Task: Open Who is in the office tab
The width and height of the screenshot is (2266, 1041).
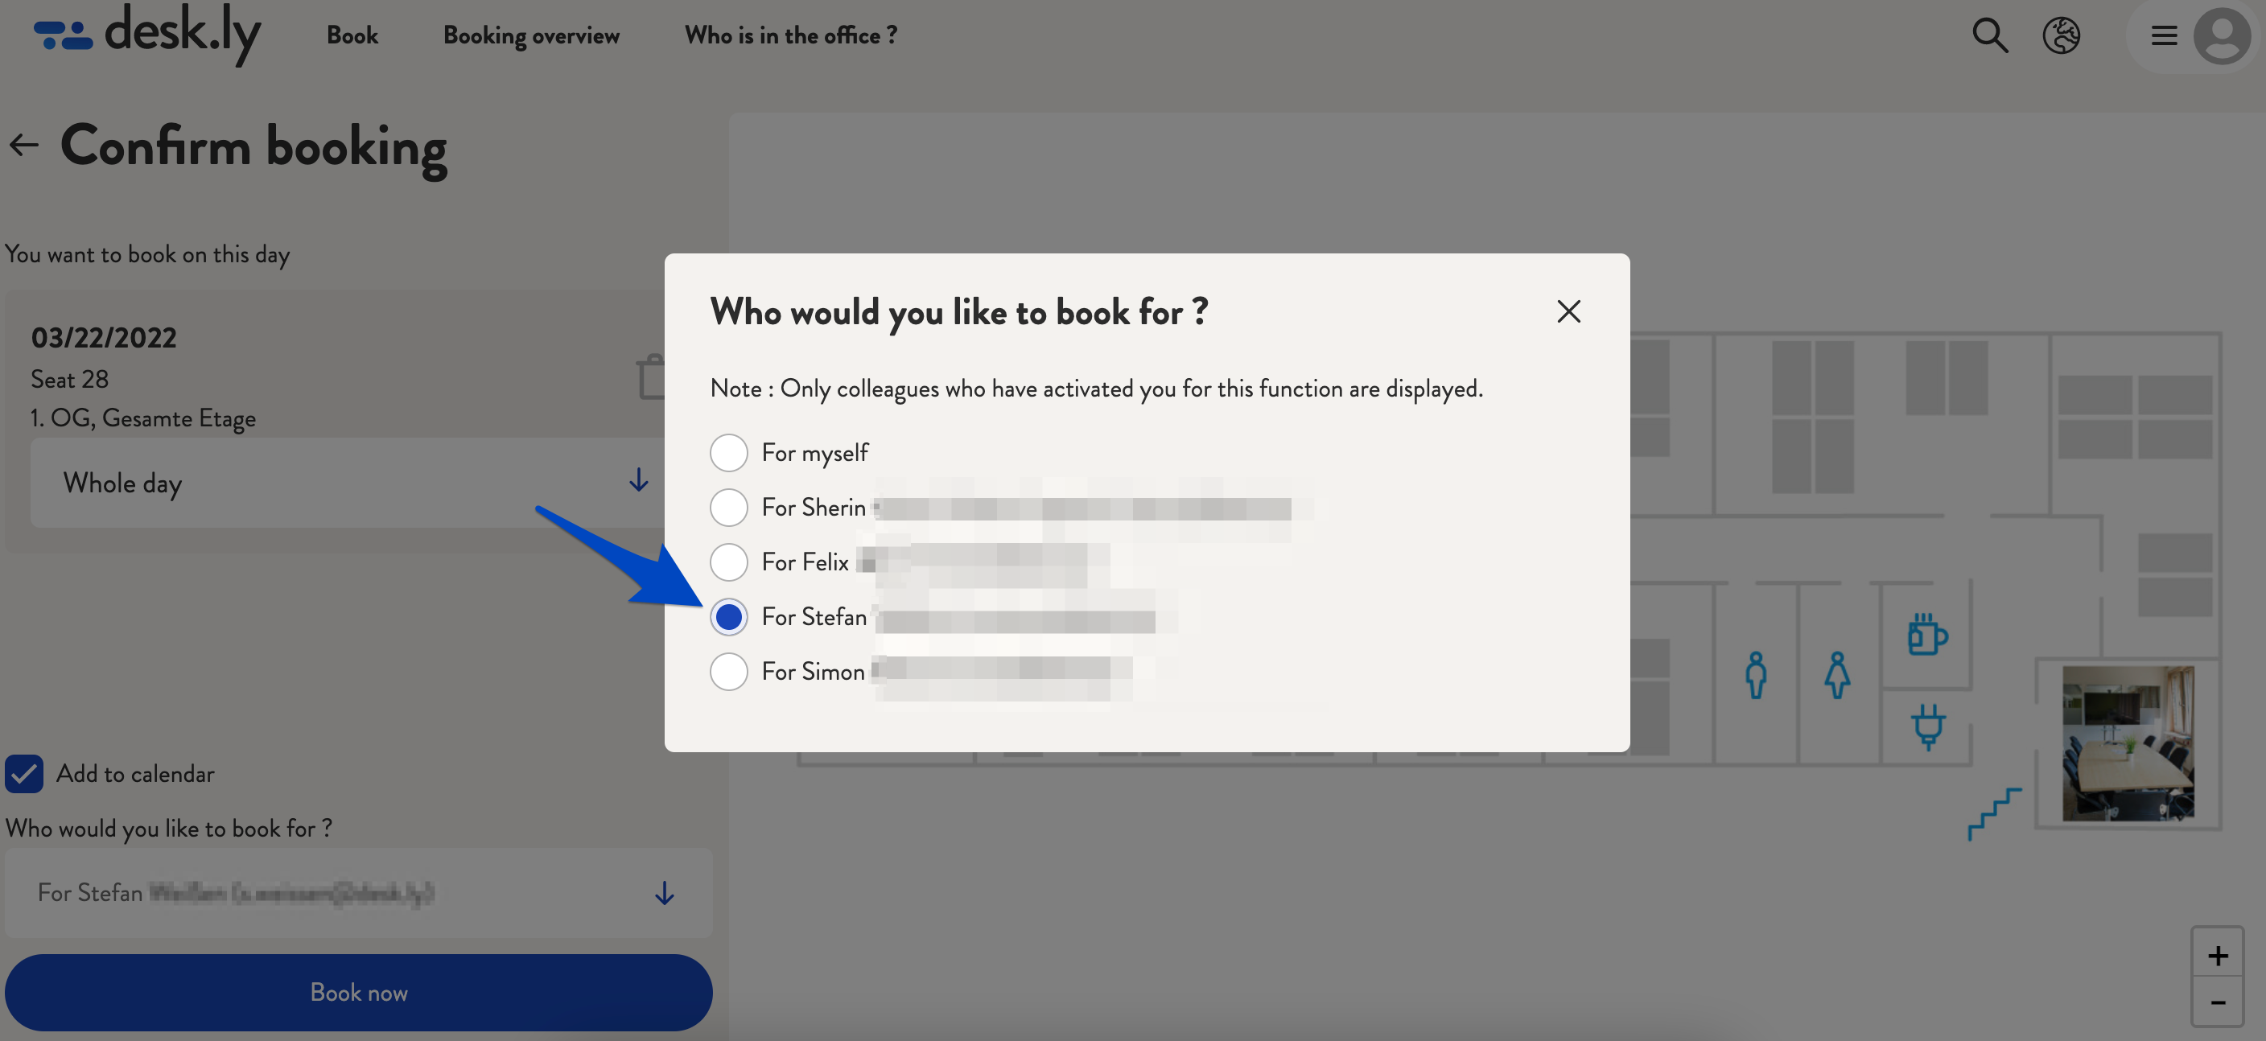Action: click(x=790, y=35)
